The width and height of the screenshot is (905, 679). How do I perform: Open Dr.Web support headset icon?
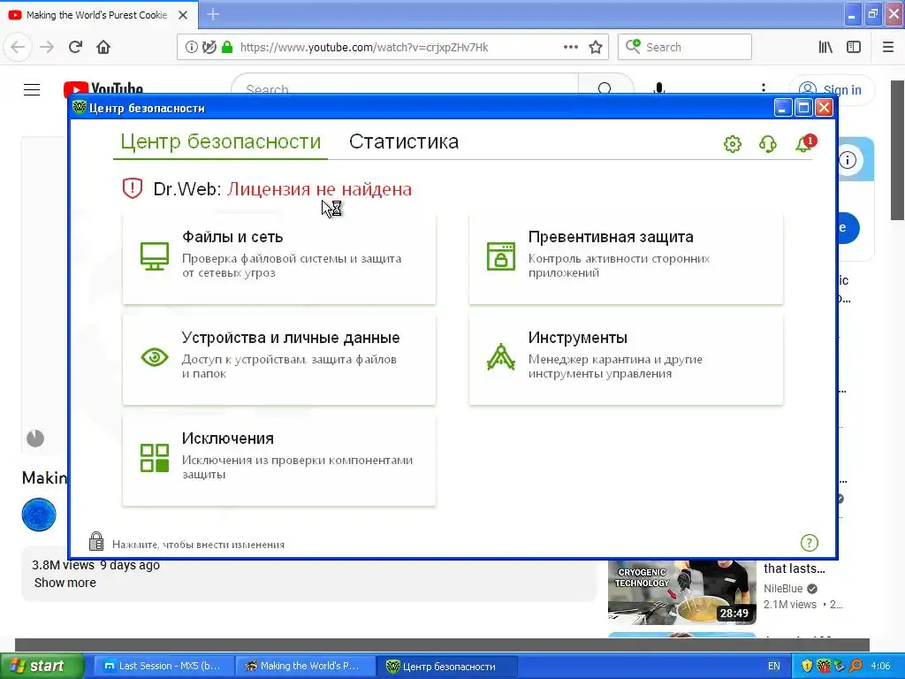(x=768, y=144)
